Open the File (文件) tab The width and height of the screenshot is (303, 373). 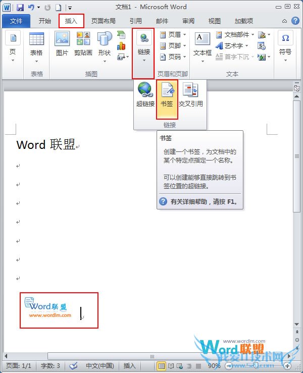click(16, 21)
